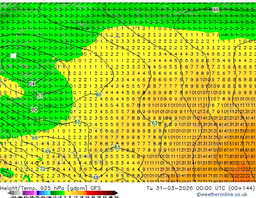
Task: Click the left arrow end of the legend
Action: point(9,193)
